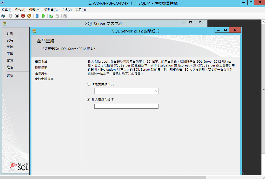Go to 選項 in the installation center
Viewport: 265px width, 179px height.
tap(10, 76)
